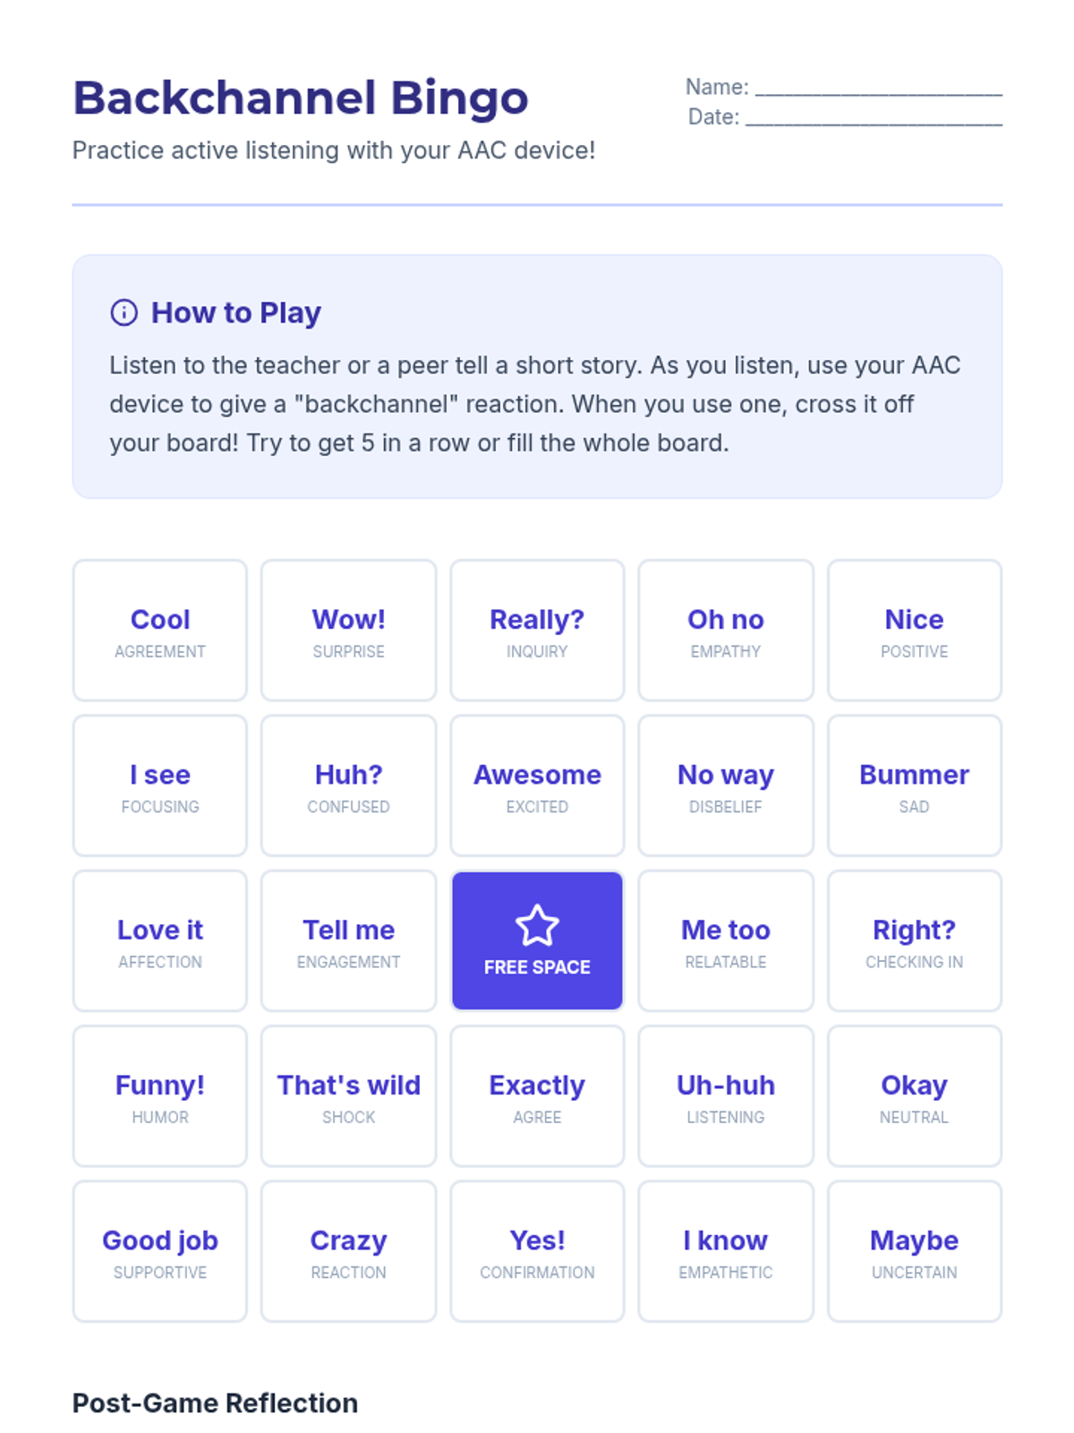The height and width of the screenshot is (1433, 1074).
Task: Click the That's wild shock square
Action: [348, 1096]
